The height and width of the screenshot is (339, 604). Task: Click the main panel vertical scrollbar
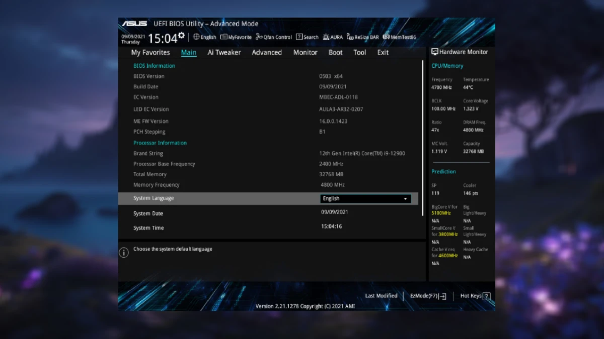[x=423, y=138]
